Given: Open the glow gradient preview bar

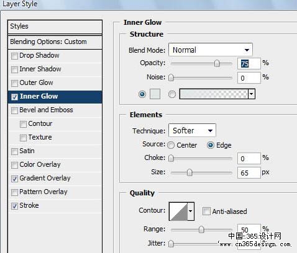Looking at the screenshot, I should [214, 94].
